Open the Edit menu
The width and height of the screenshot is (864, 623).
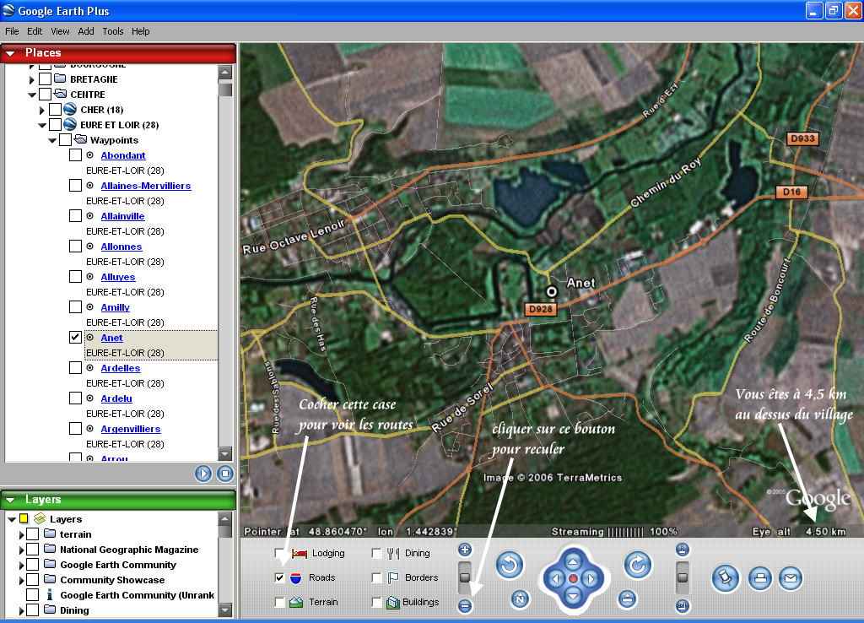35,31
